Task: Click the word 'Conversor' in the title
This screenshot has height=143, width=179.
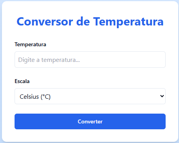Action: click(x=45, y=22)
